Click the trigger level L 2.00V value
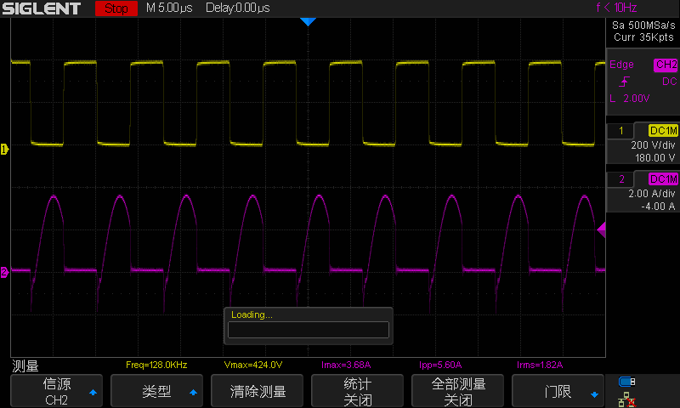 (630, 99)
